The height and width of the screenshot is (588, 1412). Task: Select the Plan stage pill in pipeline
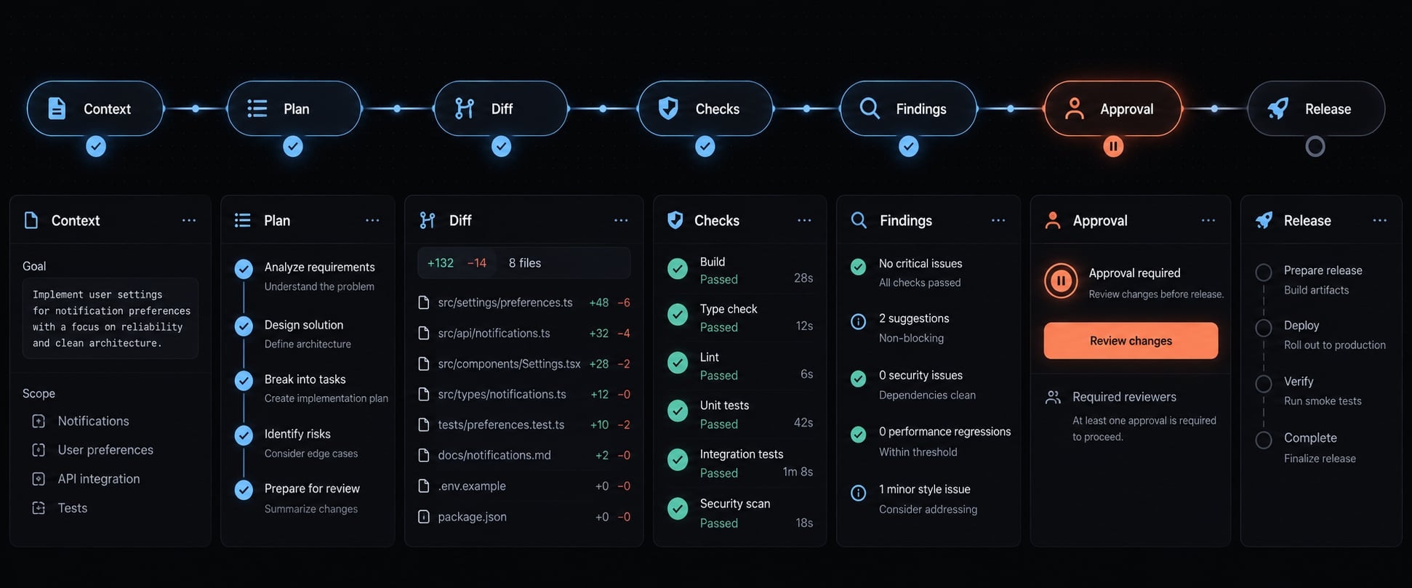294,108
